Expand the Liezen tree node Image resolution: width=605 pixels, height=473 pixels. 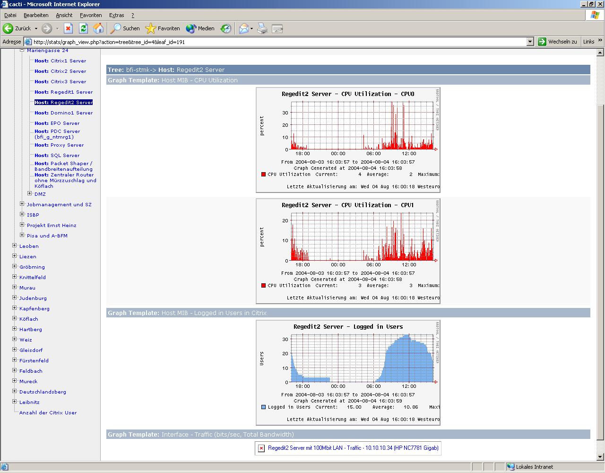coord(14,256)
